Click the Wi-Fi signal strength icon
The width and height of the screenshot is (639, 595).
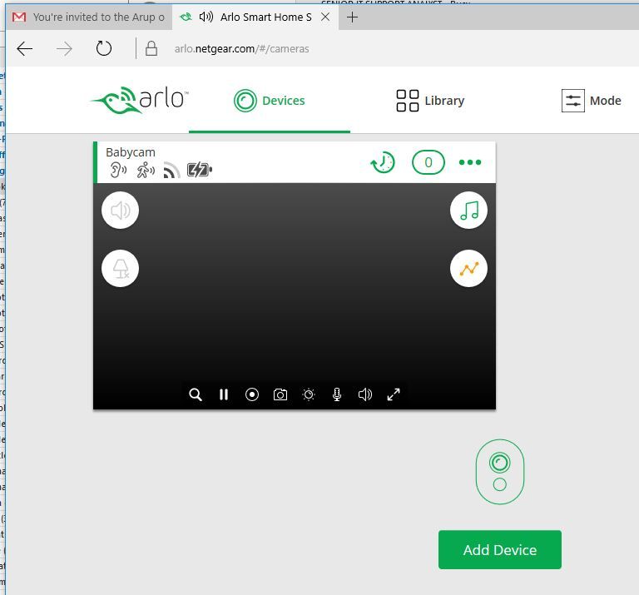(171, 171)
